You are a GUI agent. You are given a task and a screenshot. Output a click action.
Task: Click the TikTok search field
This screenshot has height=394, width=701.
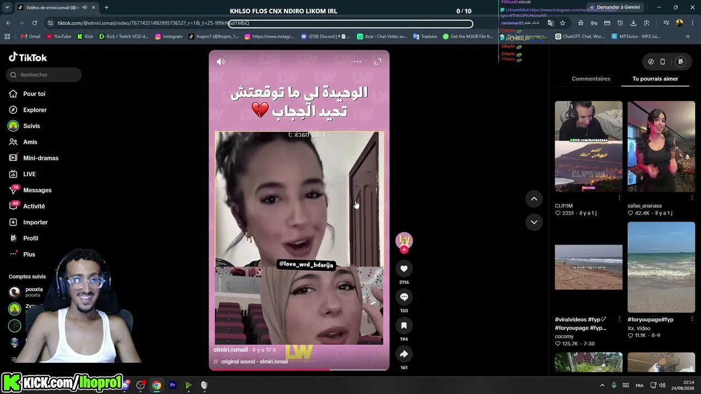[44, 74]
